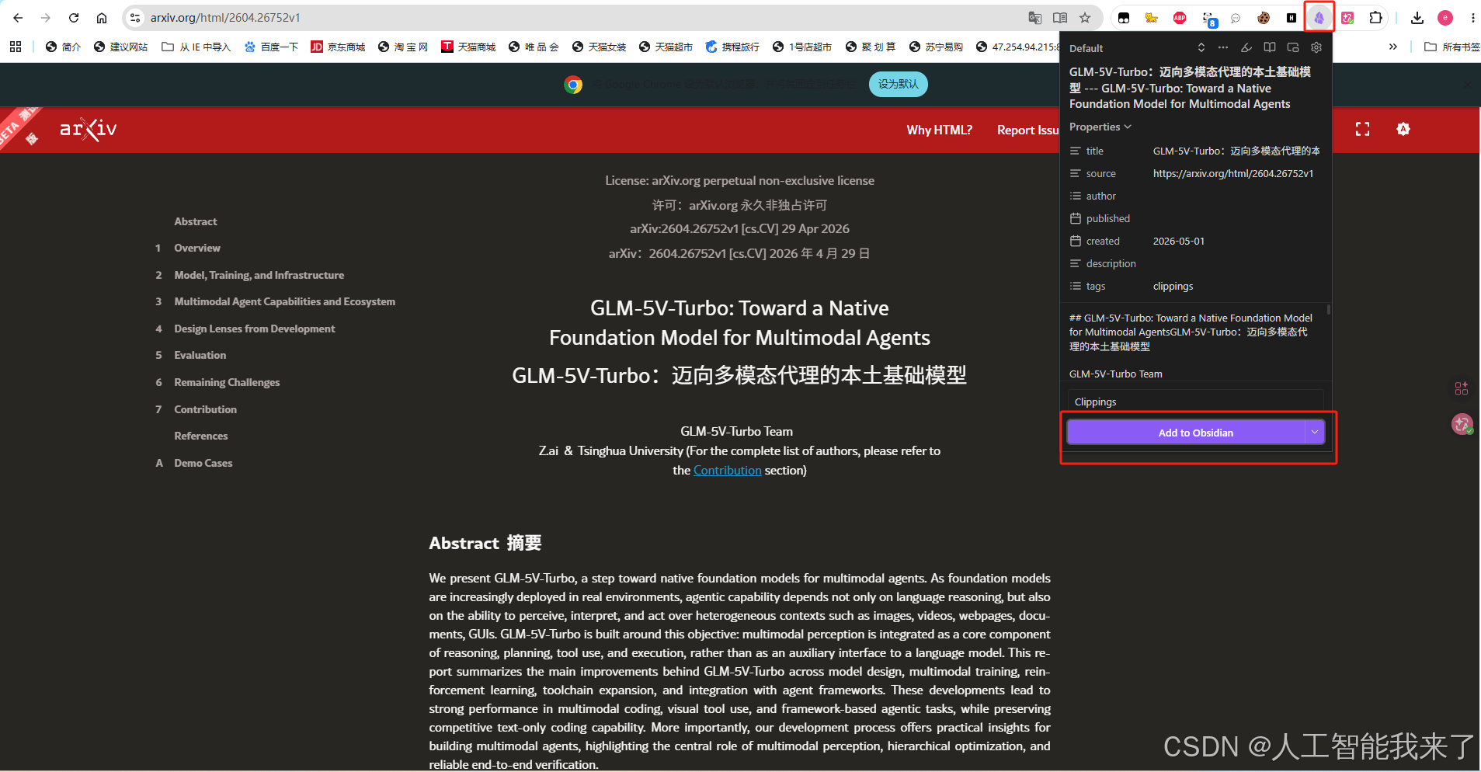1481x772 pixels.
Task: Open the 所有书签 bookmarks folder
Action: pyautogui.click(x=1451, y=47)
